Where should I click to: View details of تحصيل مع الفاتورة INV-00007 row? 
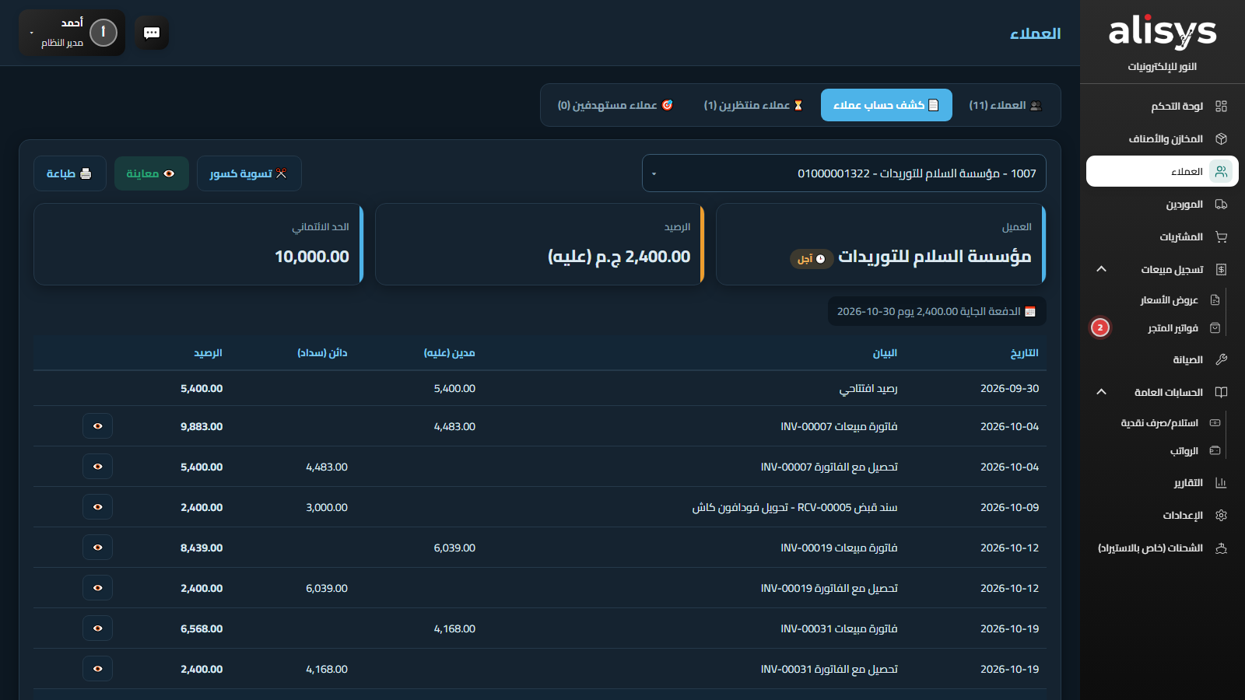97,467
